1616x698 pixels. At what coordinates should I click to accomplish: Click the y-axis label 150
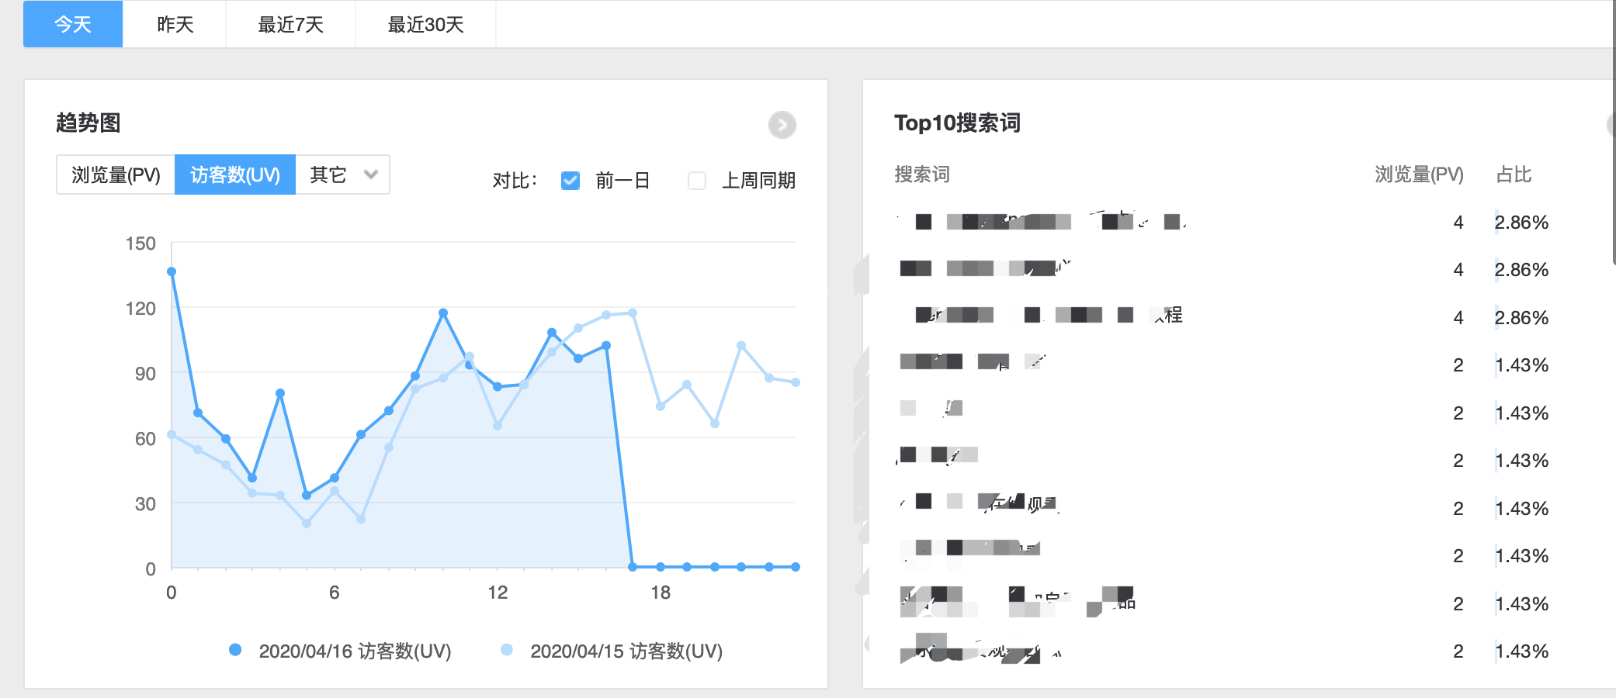coord(140,244)
